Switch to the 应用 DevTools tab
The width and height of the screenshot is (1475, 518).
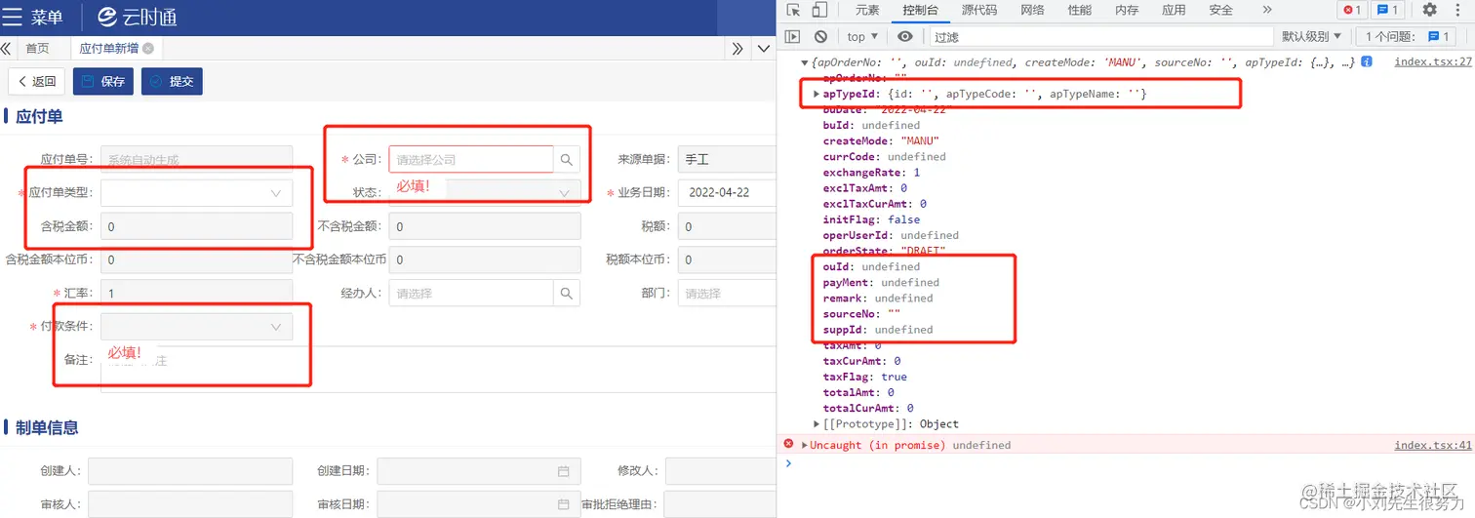pyautogui.click(x=1174, y=10)
